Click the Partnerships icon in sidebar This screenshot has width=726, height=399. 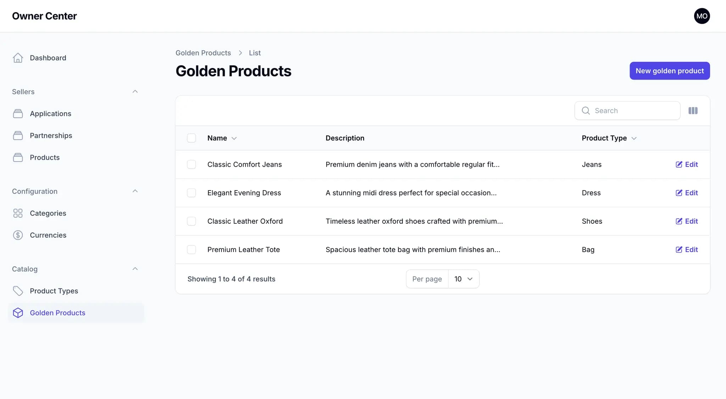click(x=18, y=135)
